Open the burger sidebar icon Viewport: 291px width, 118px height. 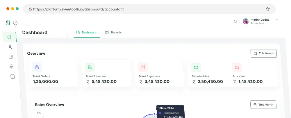click(x=11, y=67)
